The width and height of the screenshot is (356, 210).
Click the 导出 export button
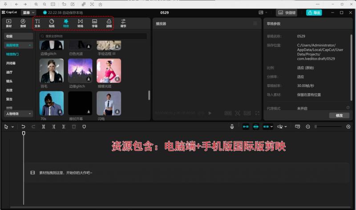(x=314, y=12)
